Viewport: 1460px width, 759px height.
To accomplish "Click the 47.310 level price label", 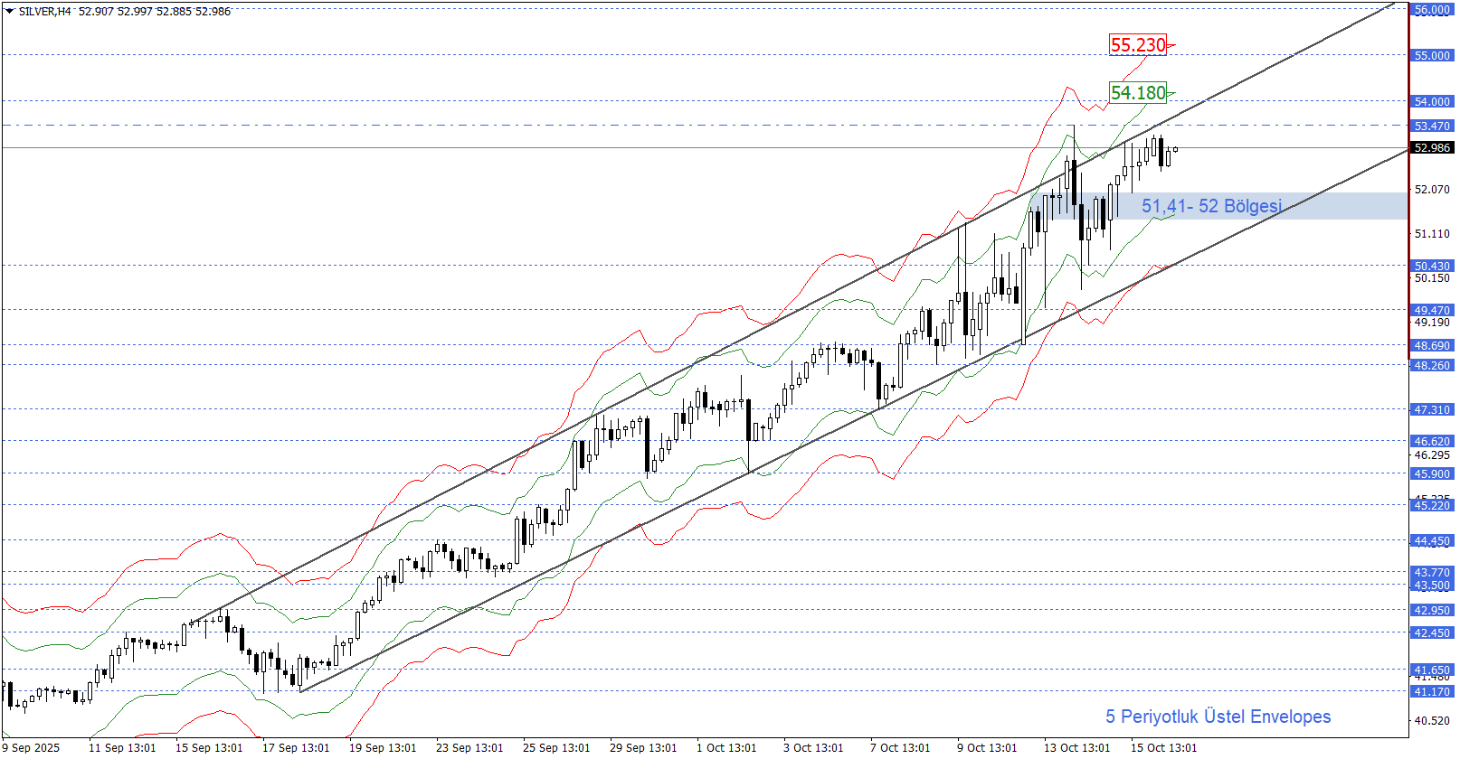I will click(1432, 410).
